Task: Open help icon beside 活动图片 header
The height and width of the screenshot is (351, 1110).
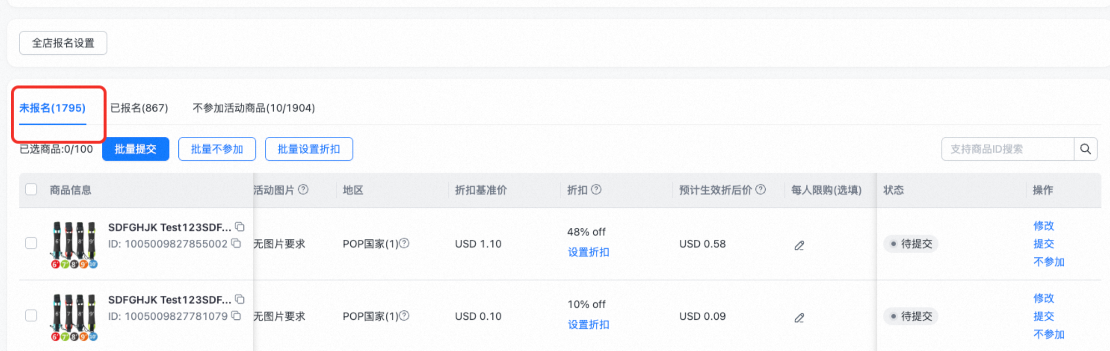Action: click(x=303, y=190)
